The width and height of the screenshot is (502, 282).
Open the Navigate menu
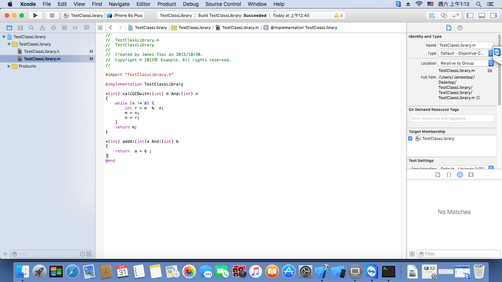(x=119, y=4)
